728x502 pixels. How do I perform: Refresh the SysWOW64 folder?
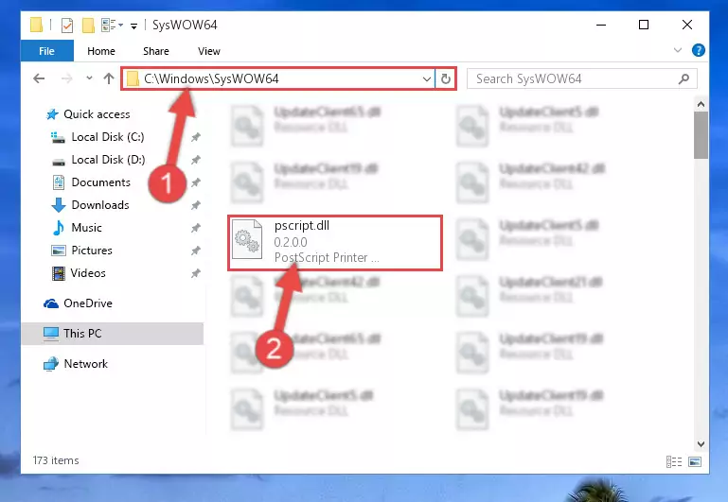pyautogui.click(x=446, y=79)
